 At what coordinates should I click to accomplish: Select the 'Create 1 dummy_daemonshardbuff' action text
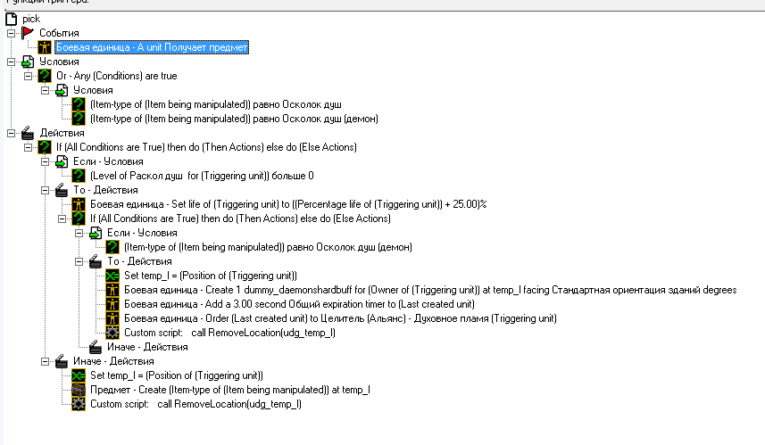pos(430,290)
